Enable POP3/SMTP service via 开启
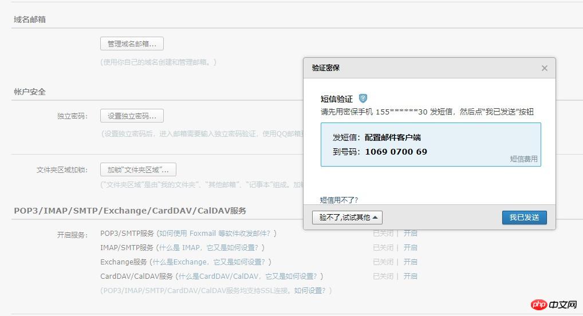The width and height of the screenshot is (583, 316). [x=410, y=233]
